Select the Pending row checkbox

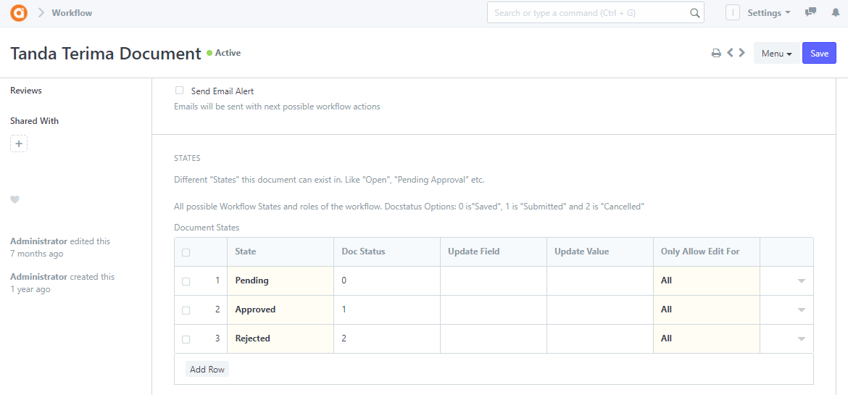tap(186, 281)
